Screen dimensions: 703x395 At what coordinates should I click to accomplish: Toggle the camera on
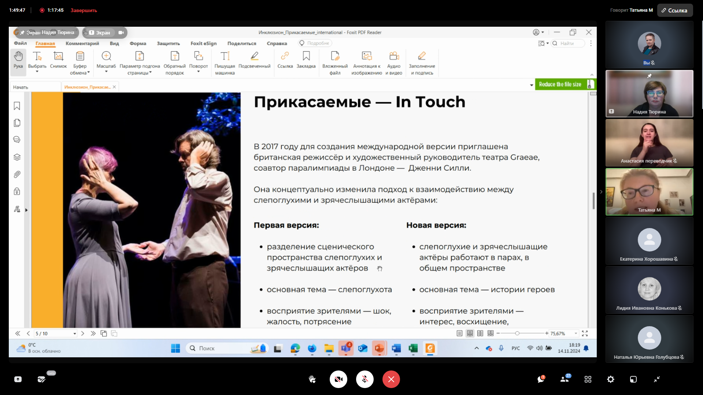(x=338, y=379)
